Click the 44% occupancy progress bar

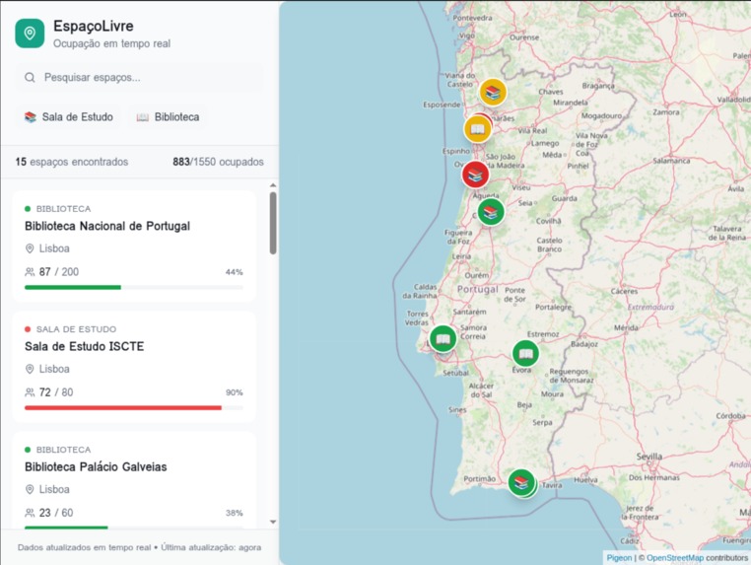pos(134,288)
